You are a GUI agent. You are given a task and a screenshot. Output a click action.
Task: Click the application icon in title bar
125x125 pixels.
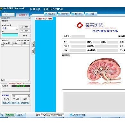[x=1, y=8]
